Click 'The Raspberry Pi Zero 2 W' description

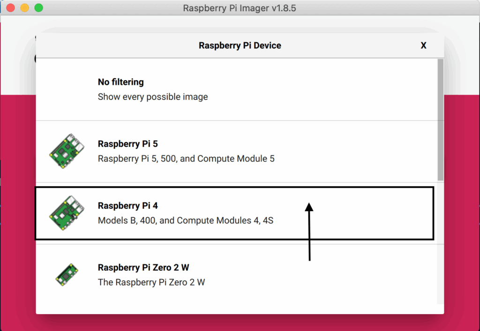[151, 282]
